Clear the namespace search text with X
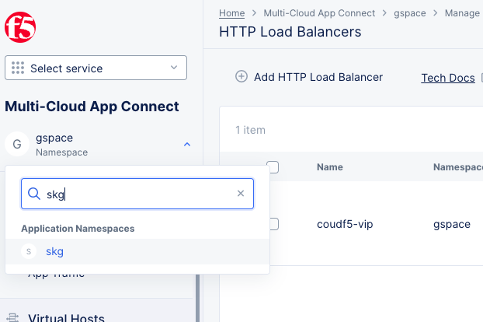 coord(241,194)
